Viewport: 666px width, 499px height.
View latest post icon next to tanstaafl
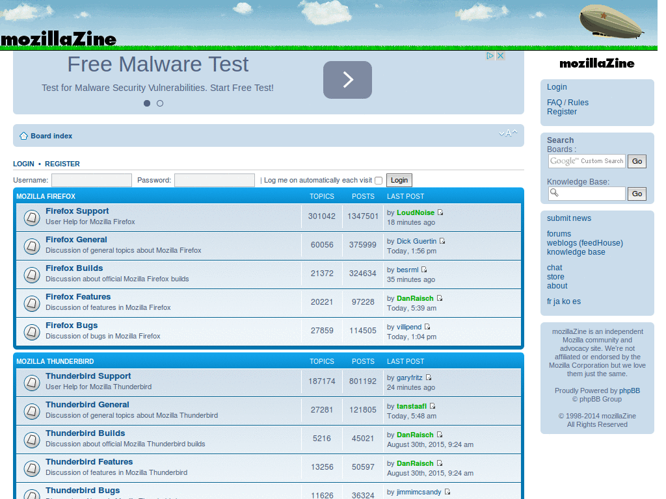click(x=433, y=406)
